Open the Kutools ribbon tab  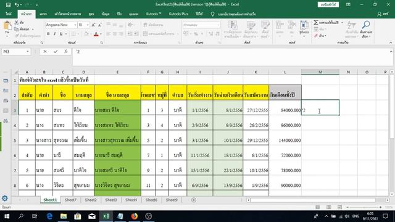154,14
